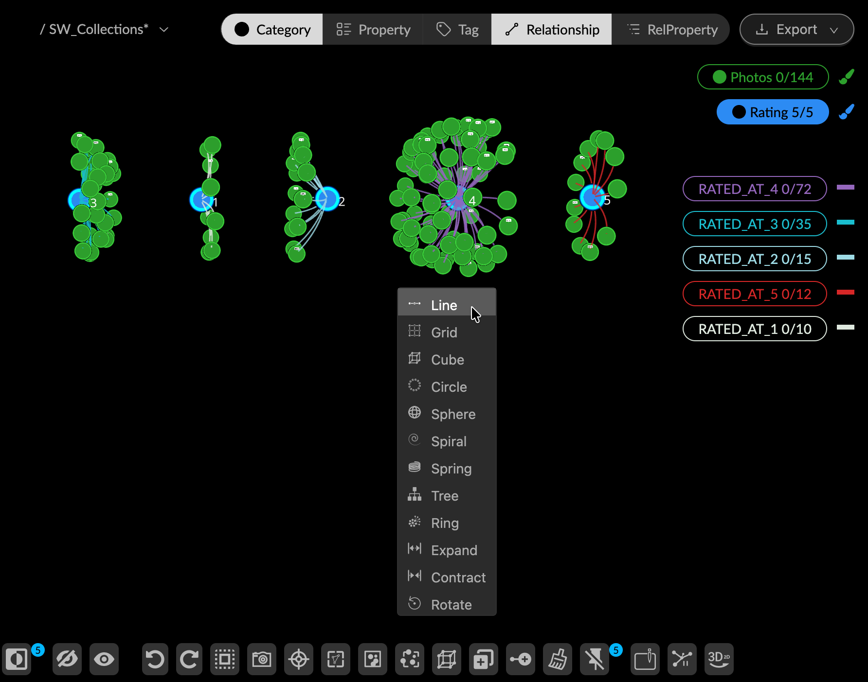Open the select-all marquee tool
This screenshot has height=682, width=868.
225,659
